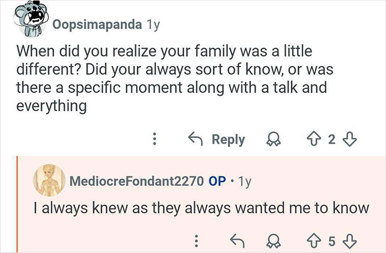Open three-dot menu on MediocreFondant2270's reply
The image size is (386, 253).
[195, 240]
